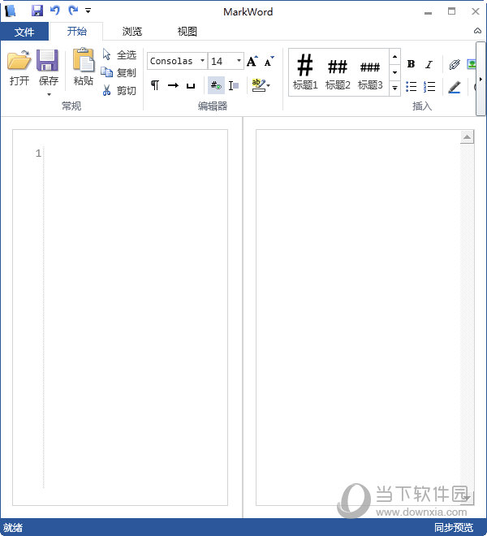Switch to the View (视图) tab
The image size is (487, 536).
[x=187, y=32]
